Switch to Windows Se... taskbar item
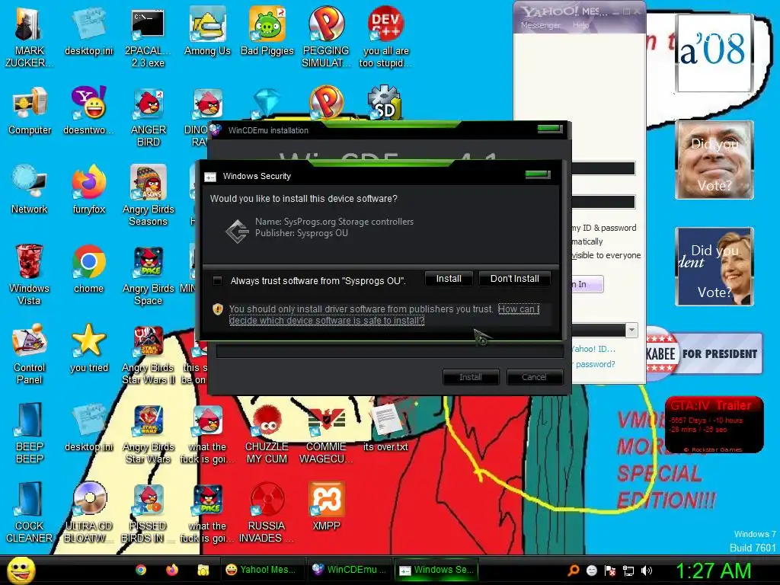The image size is (780, 585). pyautogui.click(x=436, y=570)
